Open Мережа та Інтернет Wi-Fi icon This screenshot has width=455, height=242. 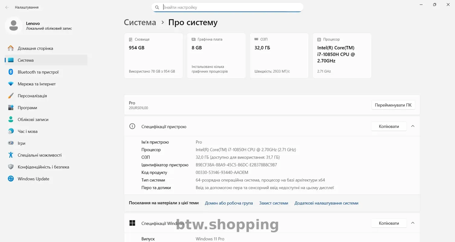[x=11, y=84]
